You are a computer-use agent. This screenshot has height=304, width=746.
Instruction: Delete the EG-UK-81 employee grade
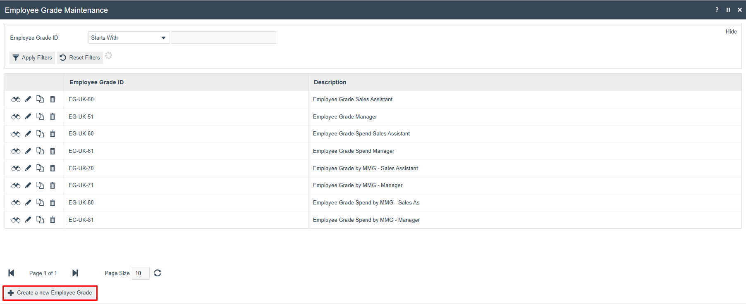point(53,220)
